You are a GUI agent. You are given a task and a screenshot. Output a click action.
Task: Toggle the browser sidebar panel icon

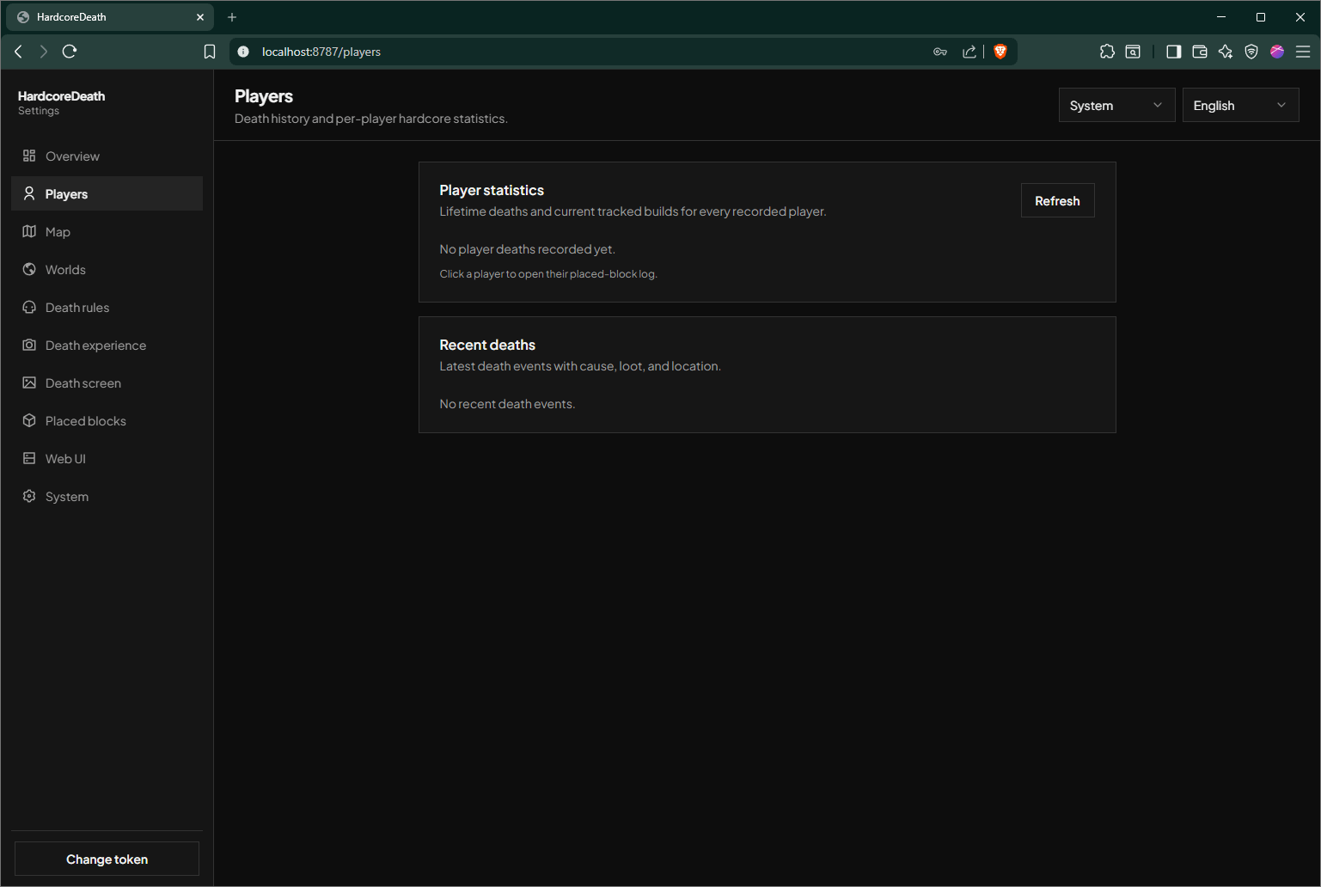click(1173, 52)
